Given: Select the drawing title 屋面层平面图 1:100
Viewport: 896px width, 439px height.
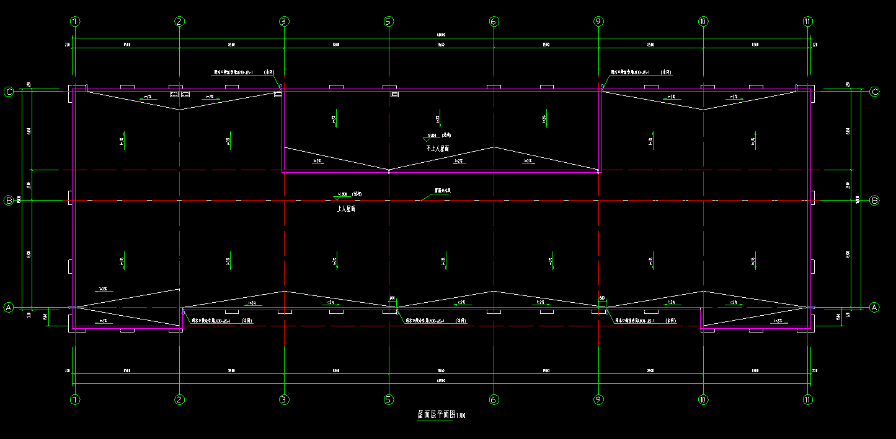Looking at the screenshot, I should 441,415.
